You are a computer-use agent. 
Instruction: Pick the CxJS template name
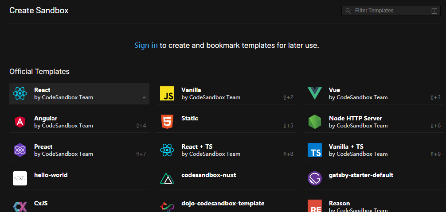[41, 203]
